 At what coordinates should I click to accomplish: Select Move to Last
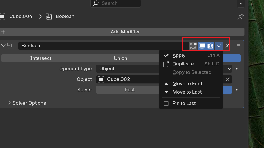pos(191,92)
